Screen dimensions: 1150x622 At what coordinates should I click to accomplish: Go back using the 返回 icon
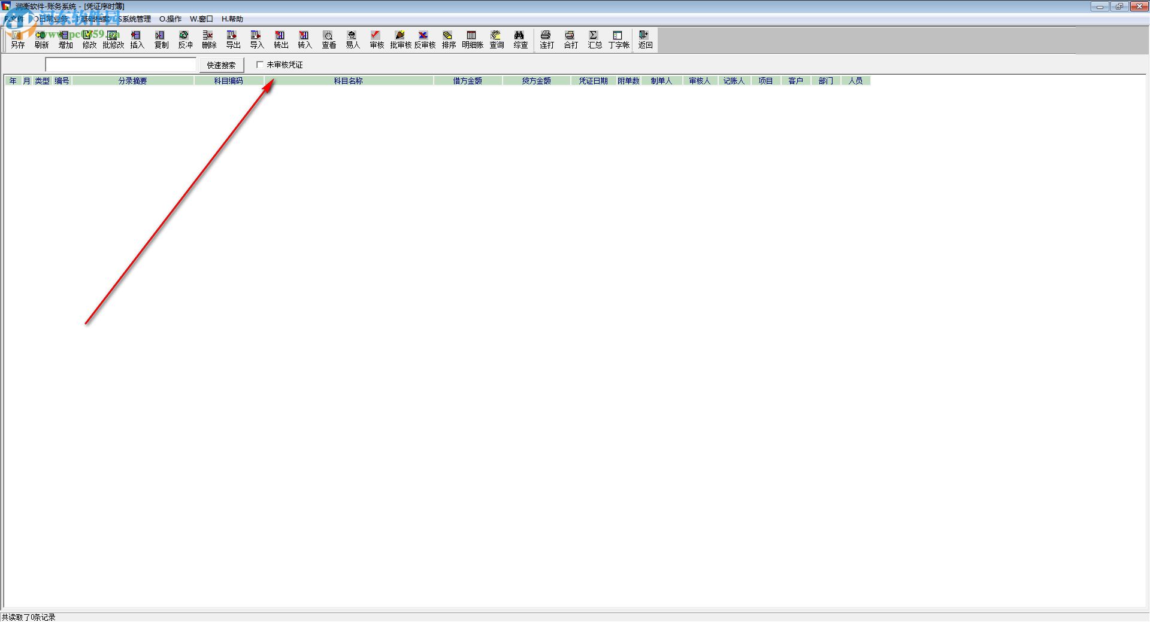tap(645, 39)
